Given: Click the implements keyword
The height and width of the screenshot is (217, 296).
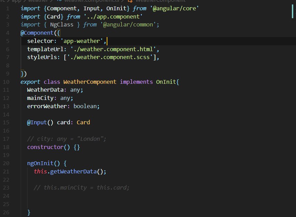Looking at the screenshot, I should pos(136,82).
